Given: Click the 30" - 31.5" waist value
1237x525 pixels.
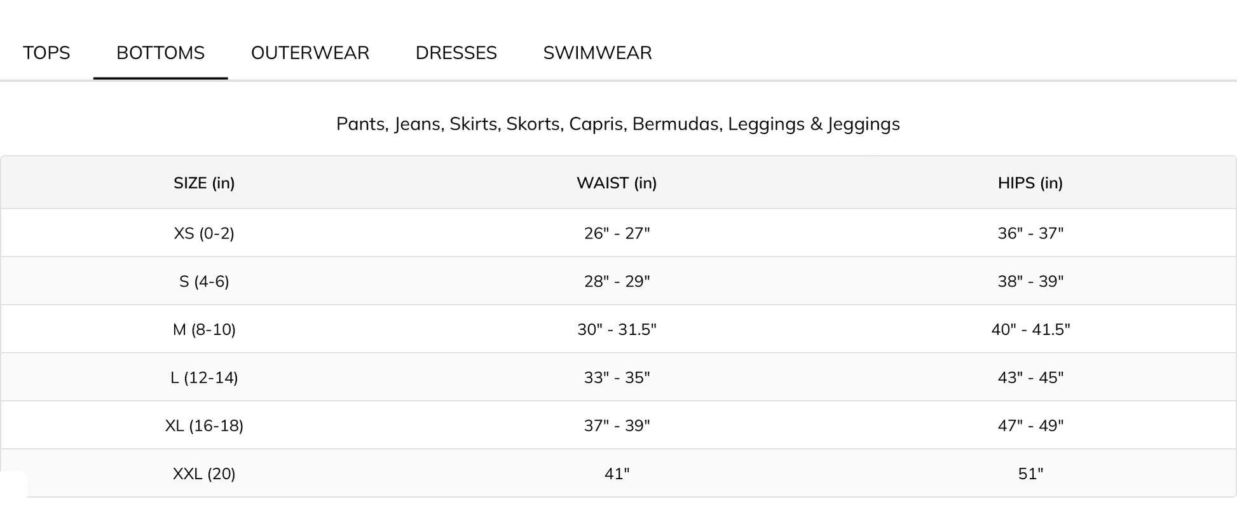Looking at the screenshot, I should (617, 329).
